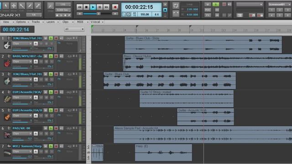292x164 pixels.
Task: Start playback with the Play button
Action: pyautogui.click(x=93, y=7)
